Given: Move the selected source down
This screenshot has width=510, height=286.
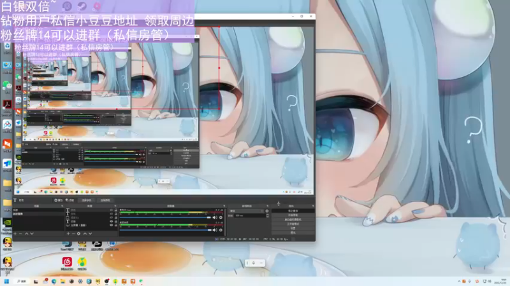Looking at the screenshot, I should pyautogui.click(x=91, y=233).
